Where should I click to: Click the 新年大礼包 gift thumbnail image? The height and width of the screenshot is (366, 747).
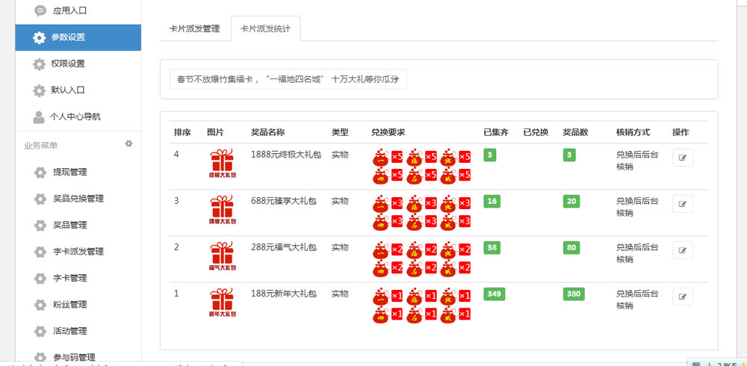pos(222,303)
